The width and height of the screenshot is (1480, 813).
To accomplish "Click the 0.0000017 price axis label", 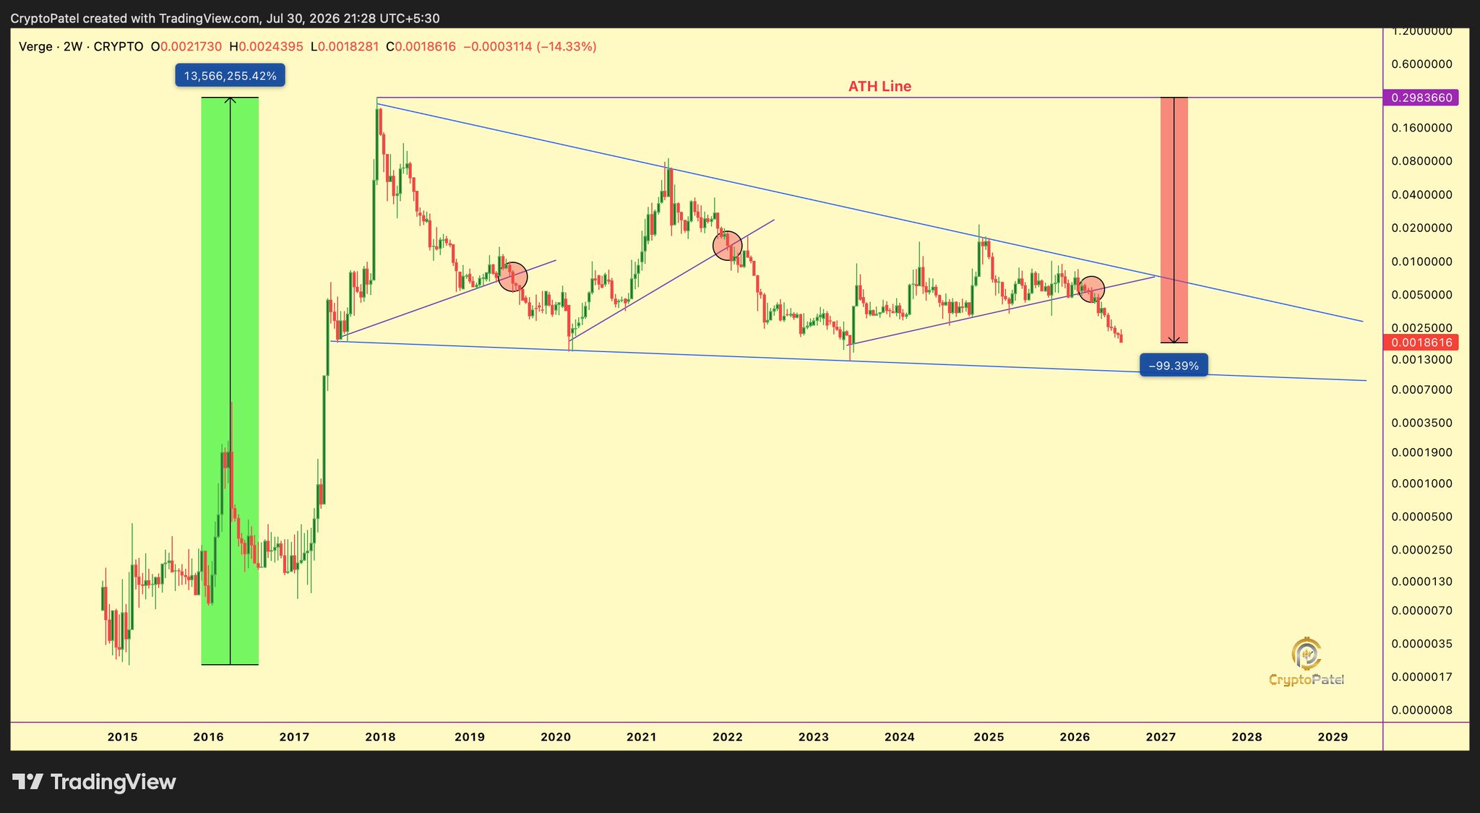I will click(1421, 677).
